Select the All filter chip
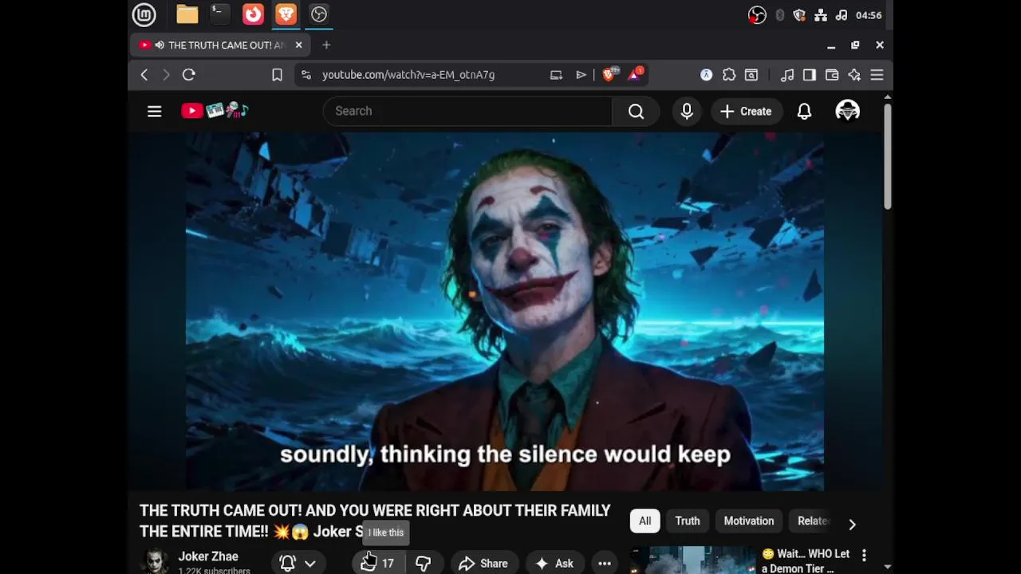This screenshot has height=574, width=1021. (645, 521)
